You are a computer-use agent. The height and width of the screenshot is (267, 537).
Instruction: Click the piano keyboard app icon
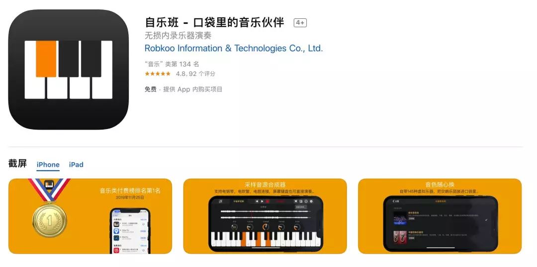tap(69, 69)
